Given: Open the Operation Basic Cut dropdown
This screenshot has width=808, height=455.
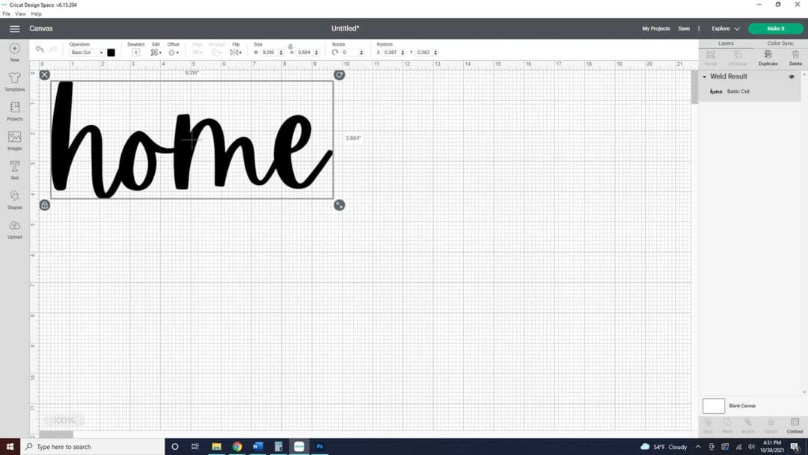Looking at the screenshot, I should 87,52.
